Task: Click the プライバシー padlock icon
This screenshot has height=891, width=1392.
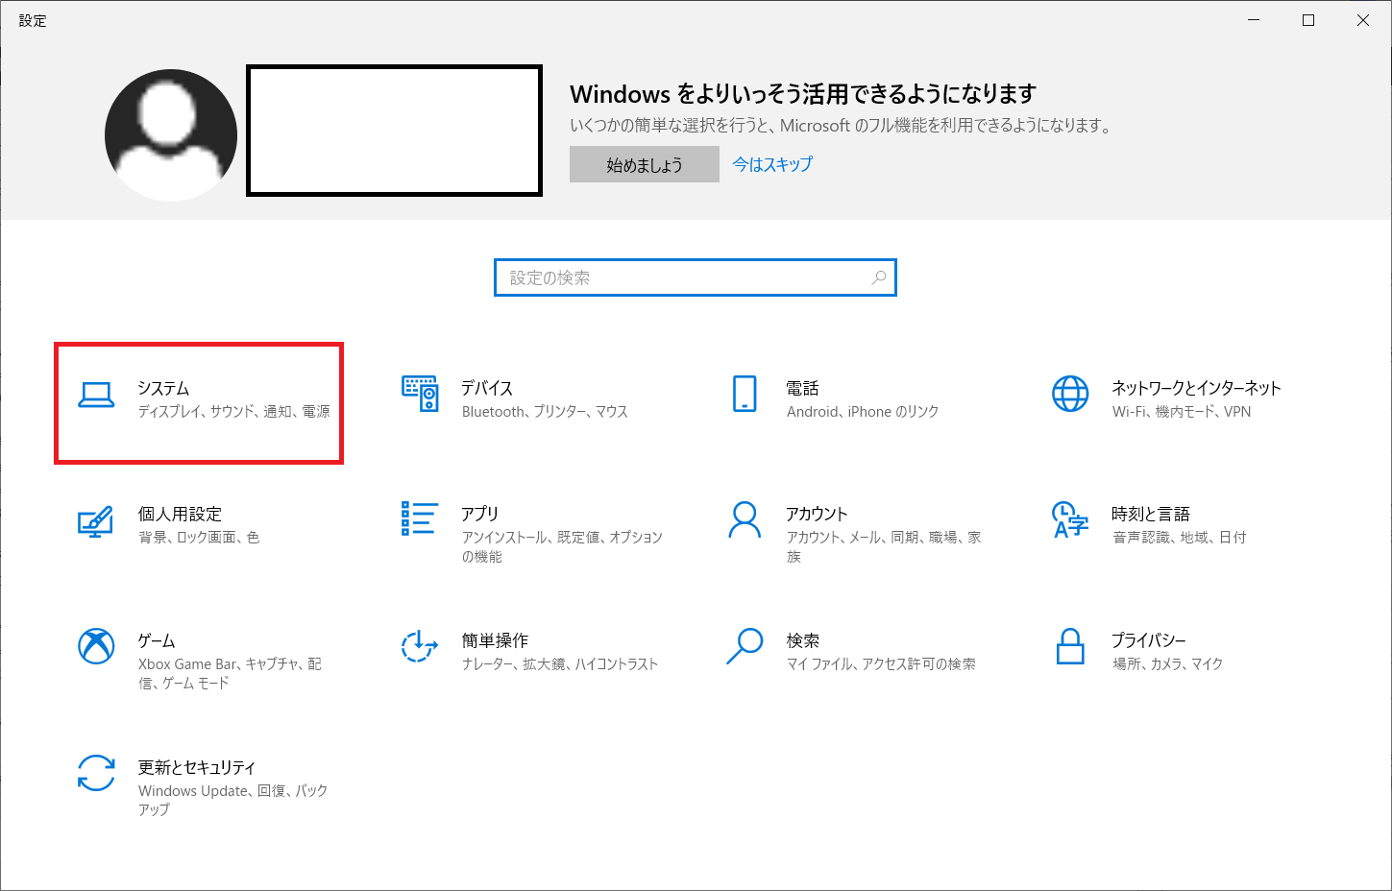Action: (x=1070, y=646)
